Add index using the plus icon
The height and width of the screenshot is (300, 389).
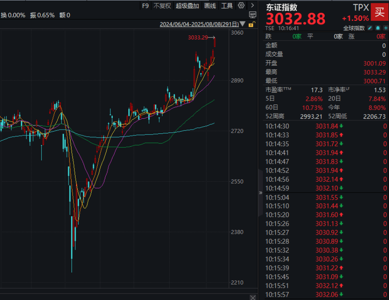[386, 28]
